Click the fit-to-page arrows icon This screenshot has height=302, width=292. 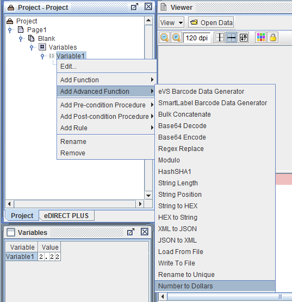pos(244,38)
